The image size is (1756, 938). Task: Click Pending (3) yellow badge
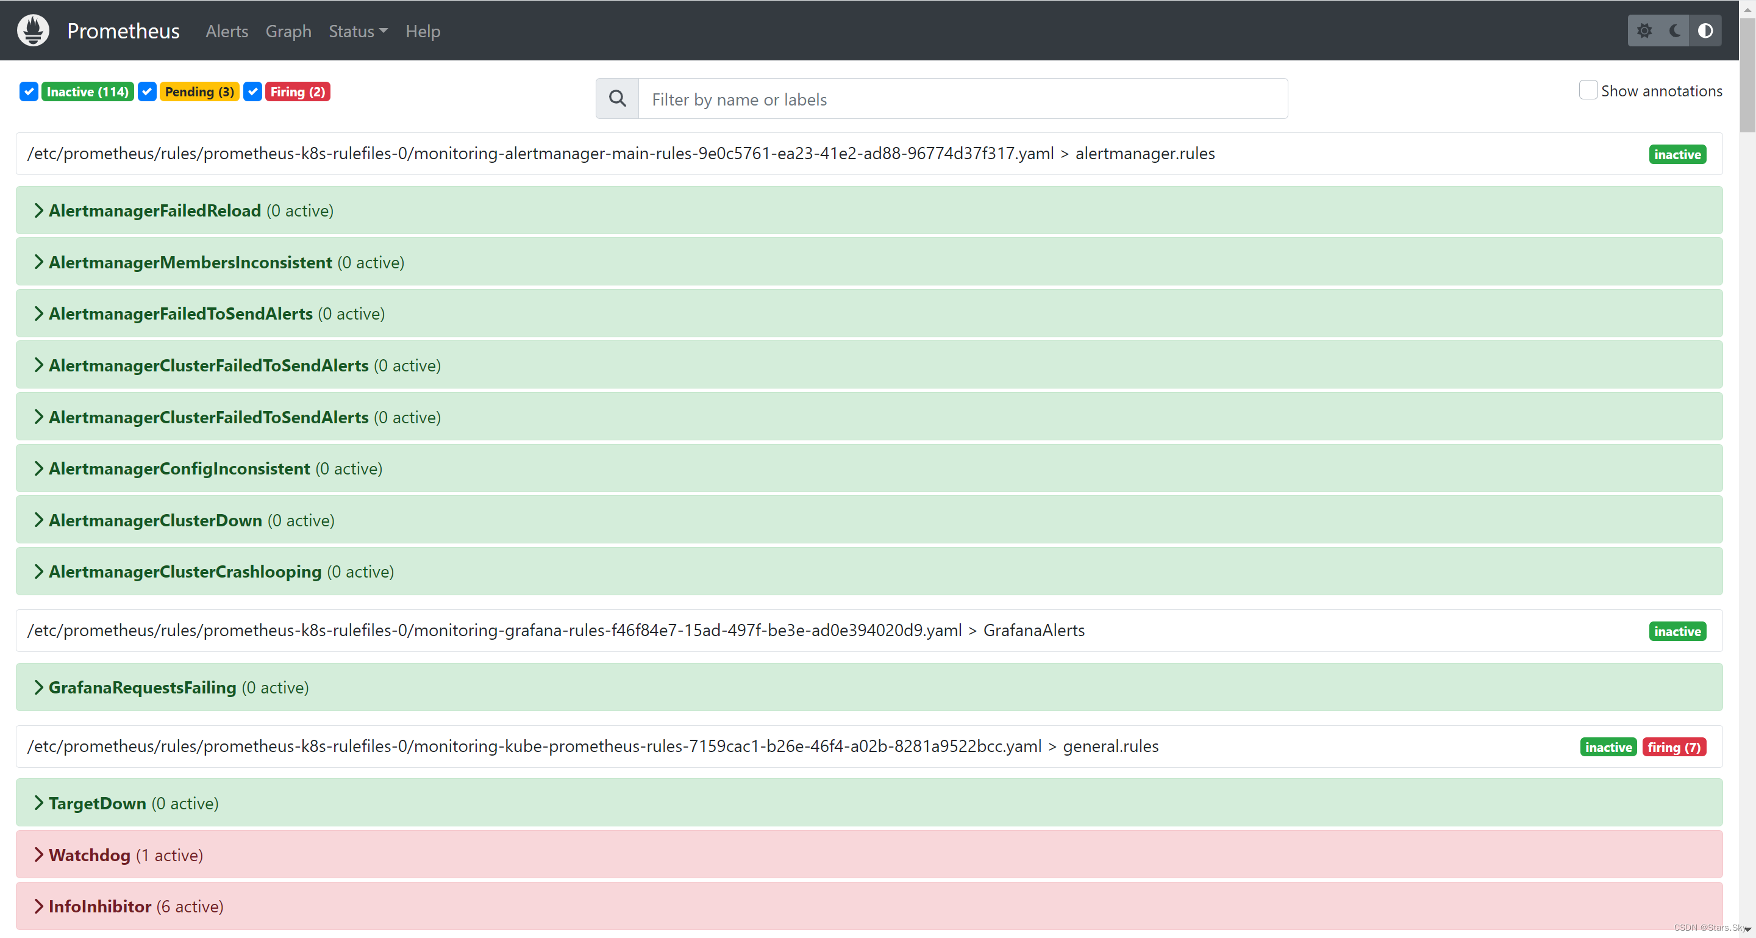tap(199, 91)
